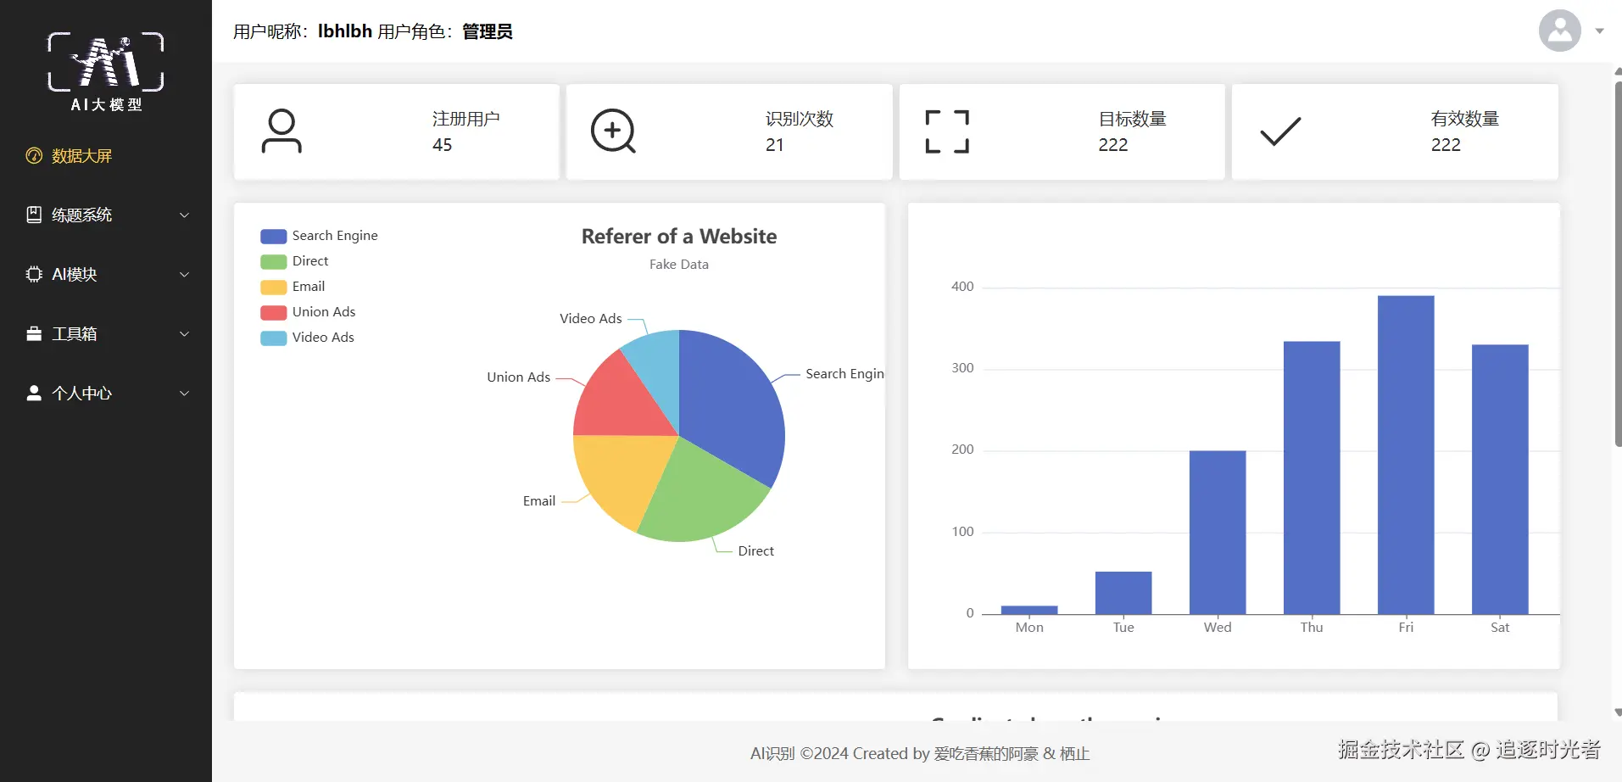Click the 目标数量 frame corners icon
Viewport: 1622px width, 782px height.
(x=947, y=131)
